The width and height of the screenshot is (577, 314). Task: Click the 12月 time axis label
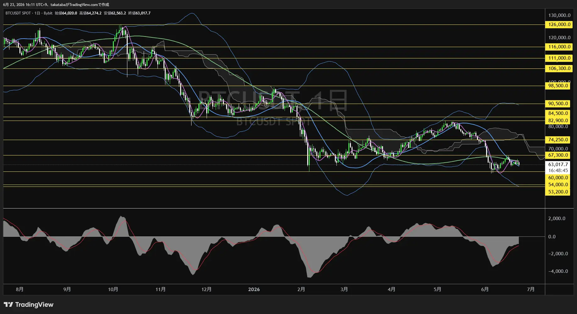pos(206,289)
